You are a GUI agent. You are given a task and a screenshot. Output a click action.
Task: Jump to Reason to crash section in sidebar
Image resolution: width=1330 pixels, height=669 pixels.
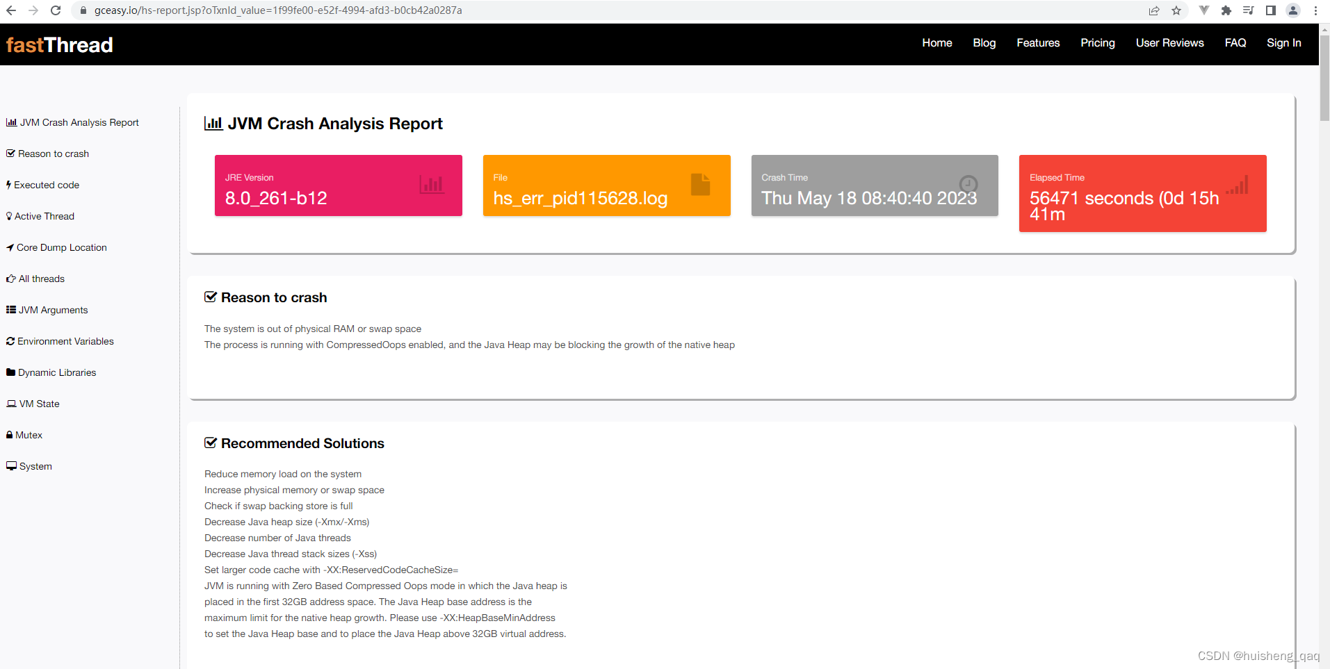point(47,154)
